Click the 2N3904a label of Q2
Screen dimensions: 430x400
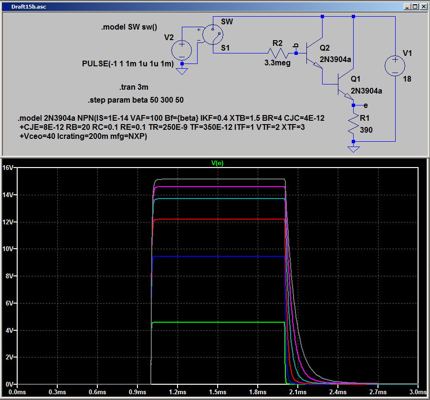coord(335,59)
